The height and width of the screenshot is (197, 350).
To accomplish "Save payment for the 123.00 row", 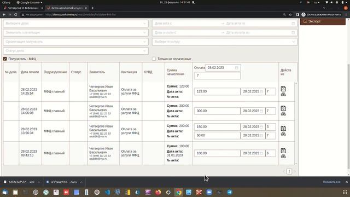I will point(283,89).
